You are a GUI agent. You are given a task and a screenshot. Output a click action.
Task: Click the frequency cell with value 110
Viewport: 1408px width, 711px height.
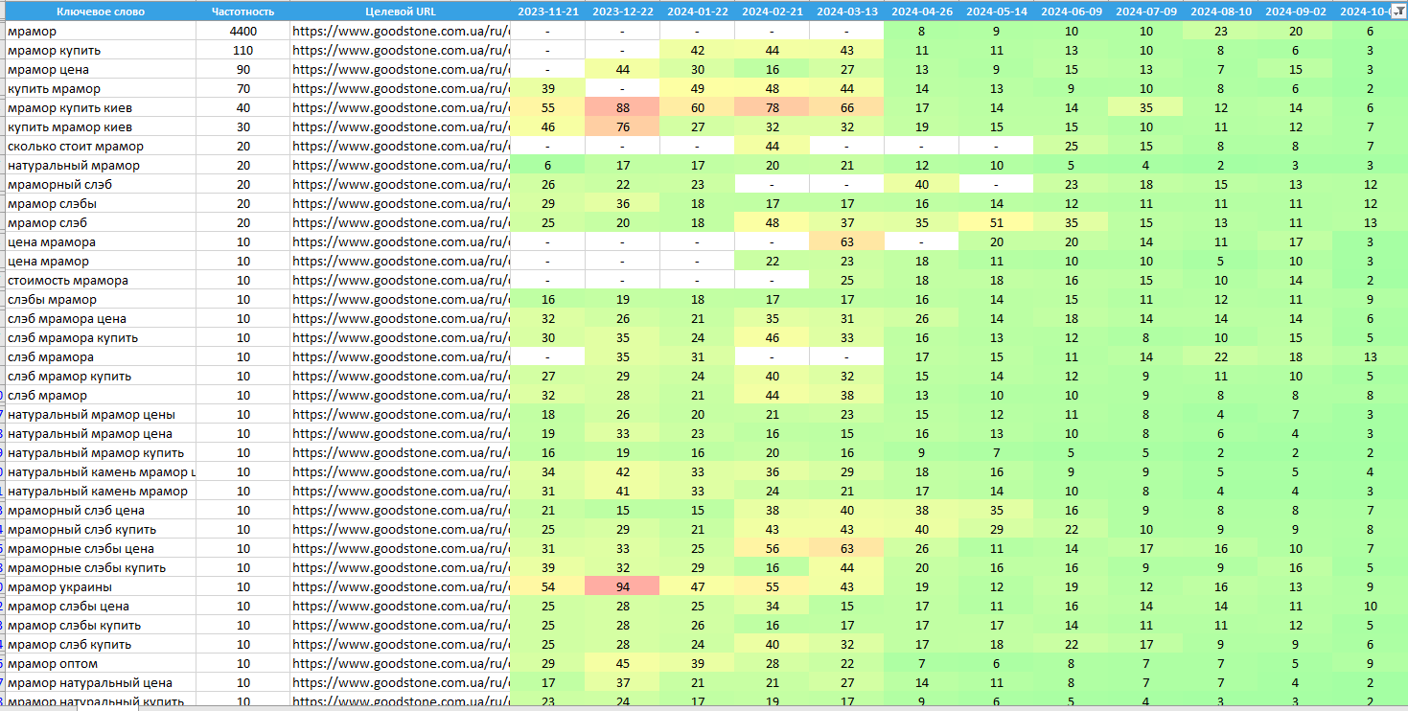(x=242, y=50)
